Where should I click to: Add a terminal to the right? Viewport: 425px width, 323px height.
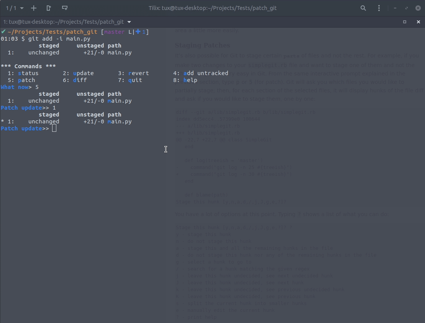pyautogui.click(x=49, y=8)
